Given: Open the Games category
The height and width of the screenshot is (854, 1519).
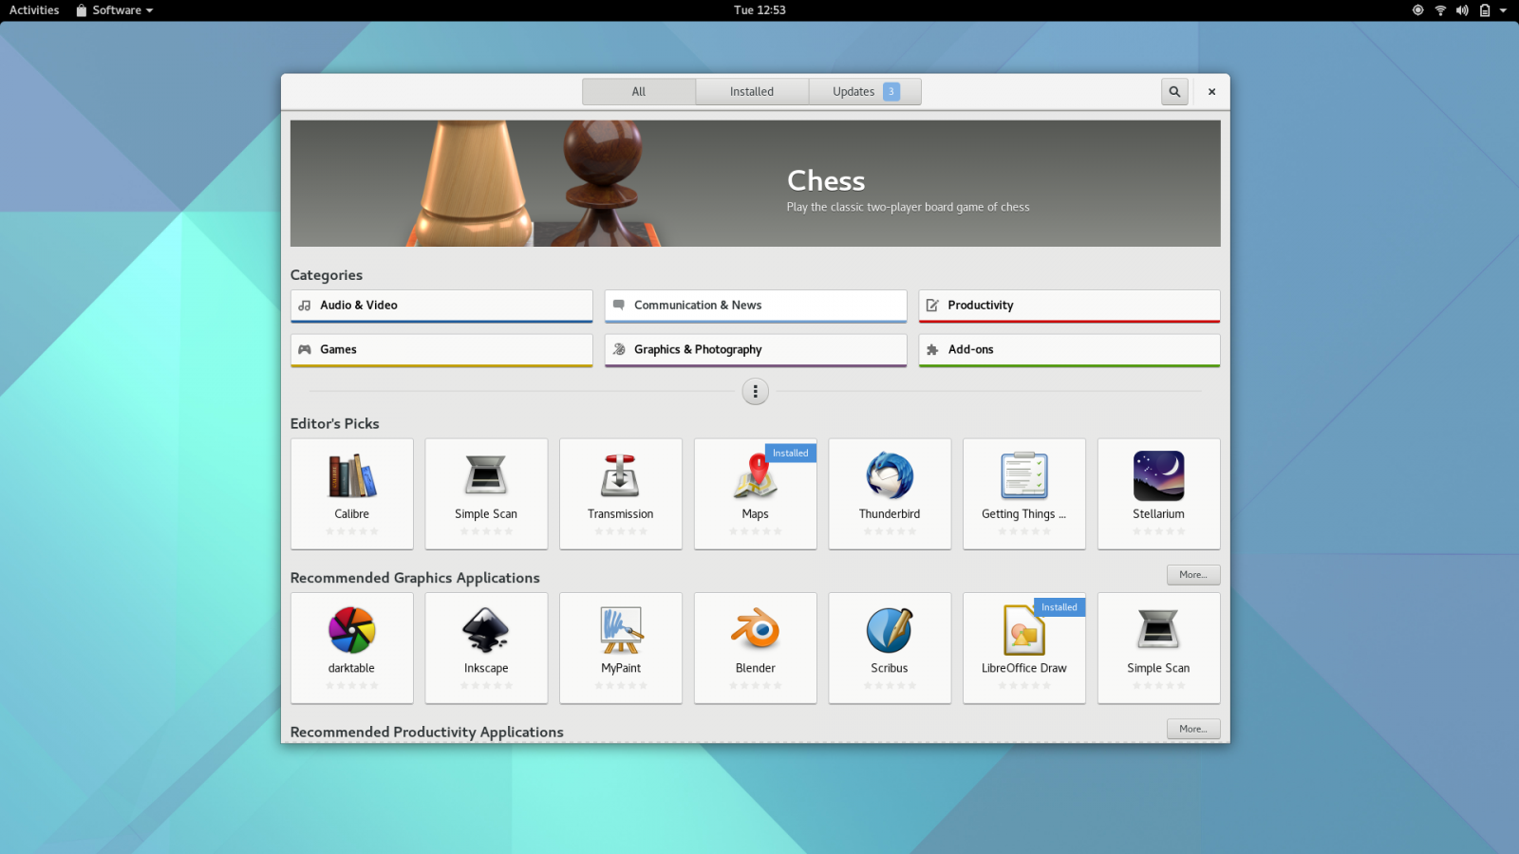Looking at the screenshot, I should tap(441, 349).
